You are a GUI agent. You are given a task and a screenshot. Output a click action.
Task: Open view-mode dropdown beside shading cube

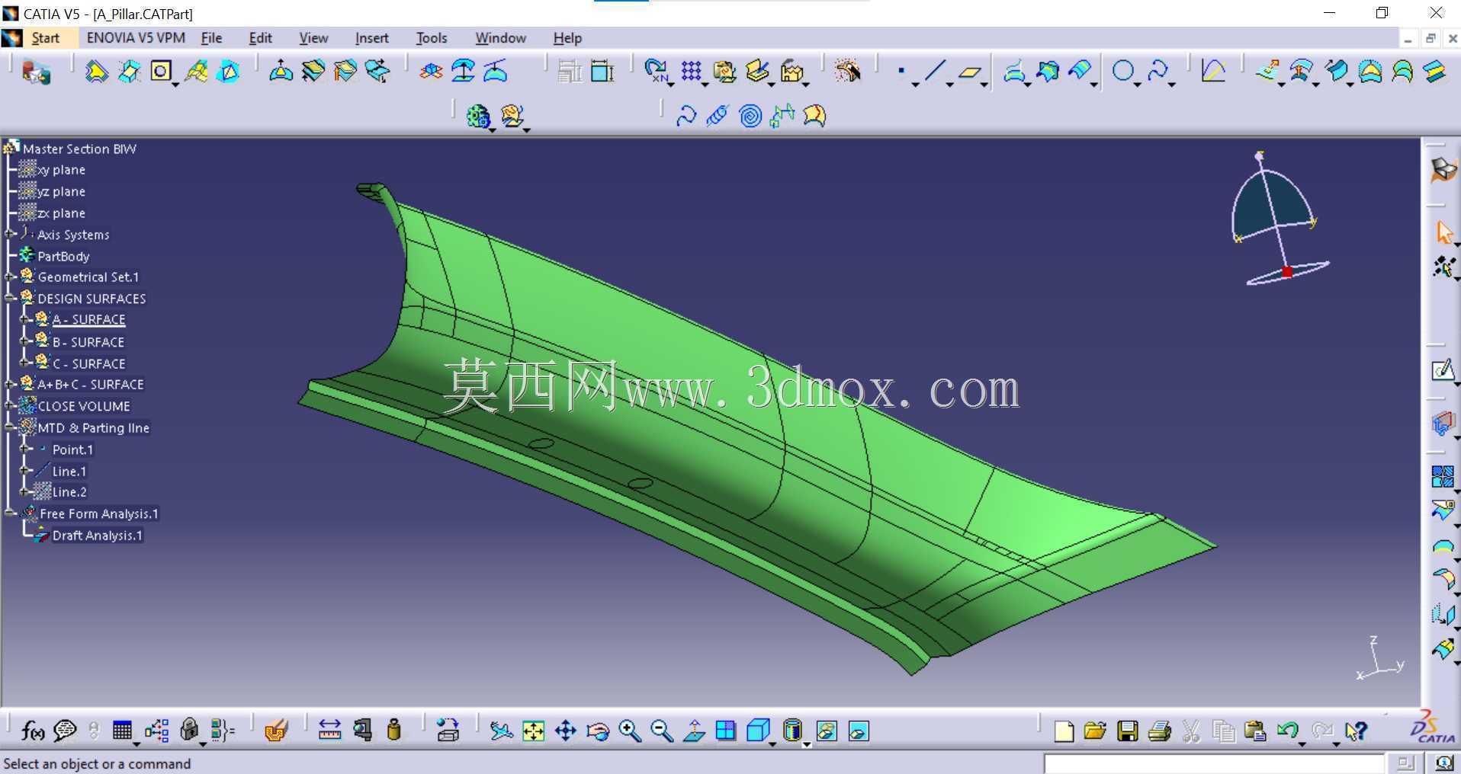tap(772, 743)
